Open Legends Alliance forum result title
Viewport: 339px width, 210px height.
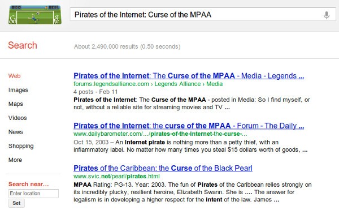189,76
